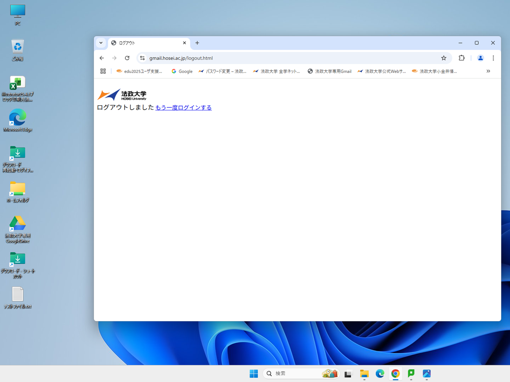The height and width of the screenshot is (382, 510).
Task: Open the Chrome extensions puzzle icon
Action: [461, 58]
